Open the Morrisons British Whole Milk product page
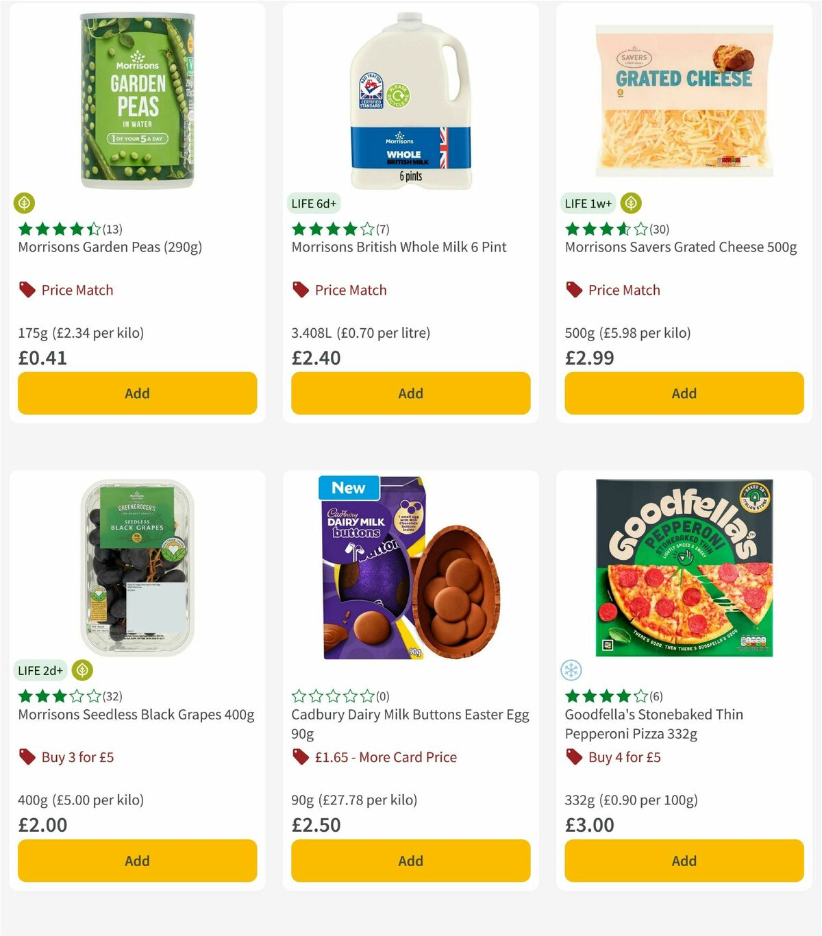 (399, 247)
